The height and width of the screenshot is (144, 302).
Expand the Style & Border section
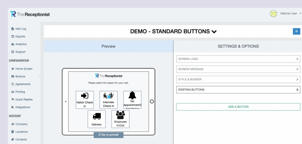click(x=238, y=79)
